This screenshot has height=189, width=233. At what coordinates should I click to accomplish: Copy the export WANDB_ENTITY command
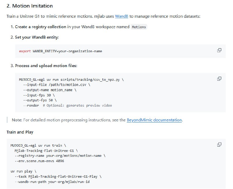219,50
